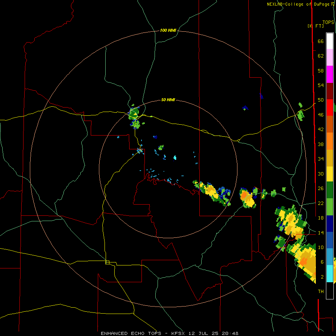The image size is (336, 336).
Task: Click the 100 NMI range ring label
Action: (168, 31)
